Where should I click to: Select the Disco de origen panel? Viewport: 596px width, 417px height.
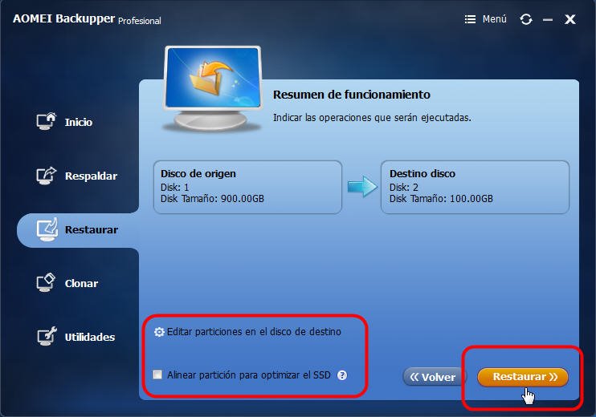point(247,187)
